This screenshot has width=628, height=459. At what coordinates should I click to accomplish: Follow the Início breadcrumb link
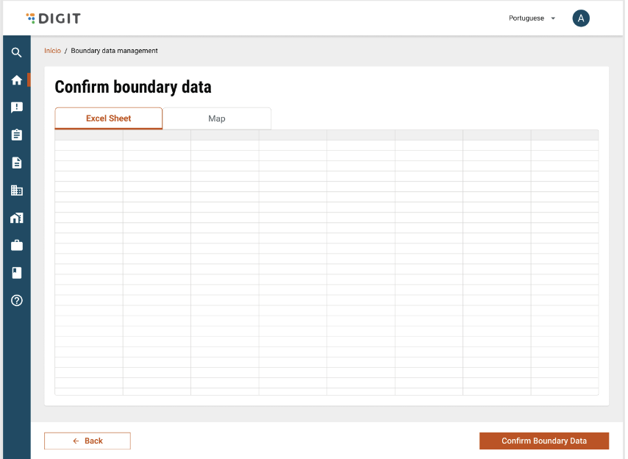pos(52,51)
